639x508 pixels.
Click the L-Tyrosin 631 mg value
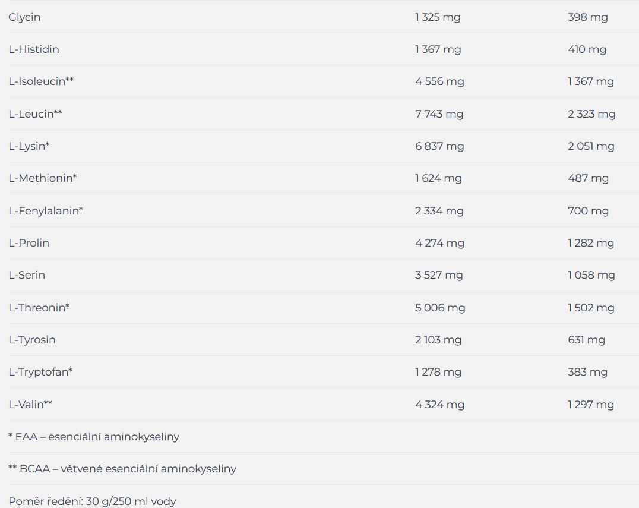pos(586,340)
